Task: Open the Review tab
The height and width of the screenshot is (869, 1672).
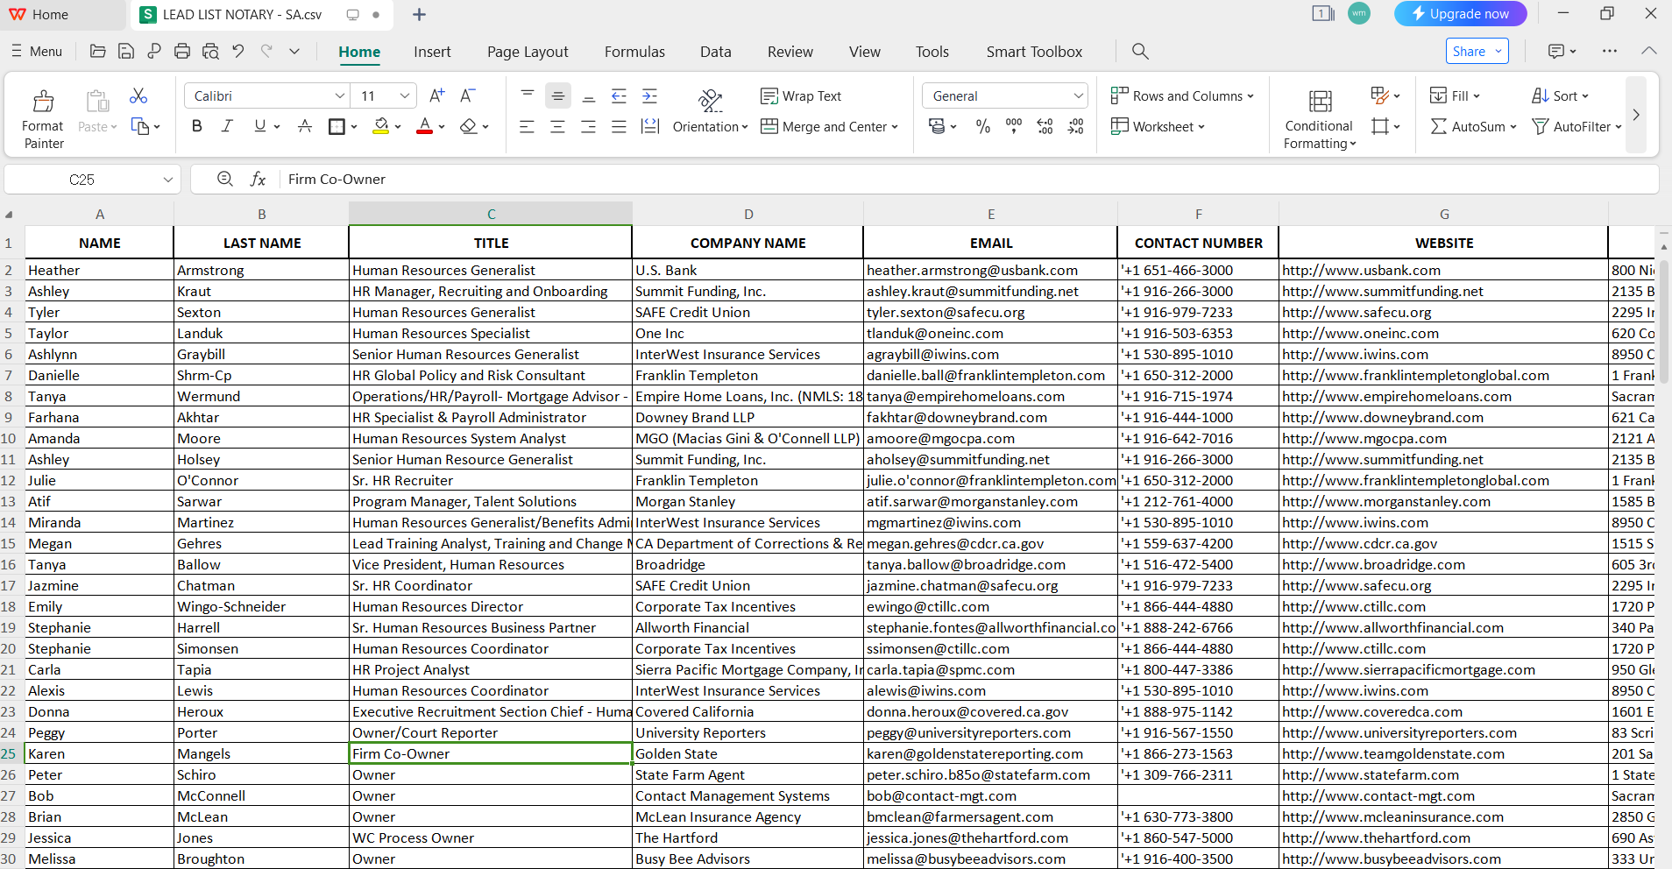Action: (x=790, y=52)
